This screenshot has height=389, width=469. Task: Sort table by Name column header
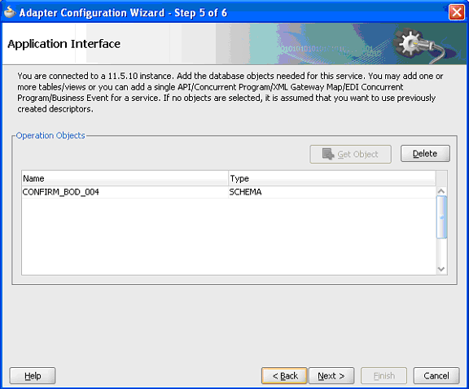pos(125,178)
